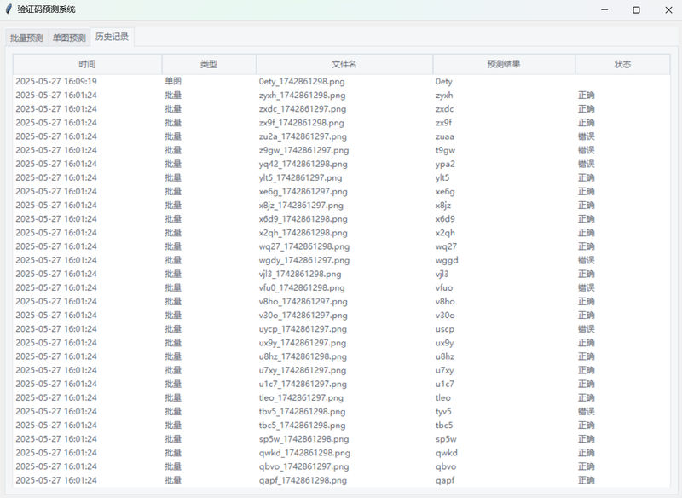Select file zx9f_1742861298.png

click(x=302, y=123)
